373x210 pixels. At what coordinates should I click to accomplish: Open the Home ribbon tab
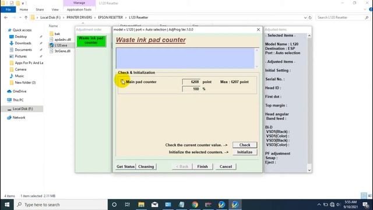(x=23, y=9)
